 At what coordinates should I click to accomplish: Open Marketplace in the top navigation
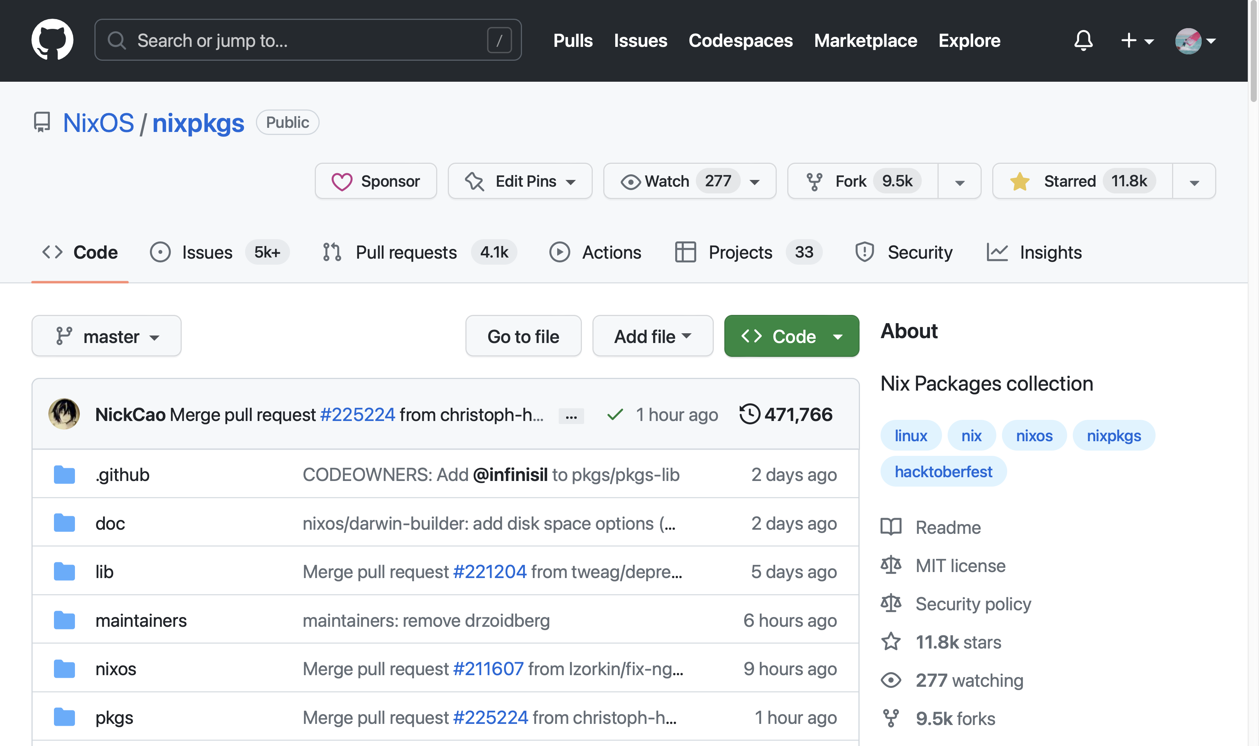(x=866, y=40)
